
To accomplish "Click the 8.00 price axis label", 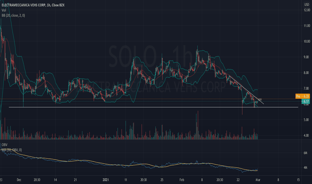I will [307, 73].
